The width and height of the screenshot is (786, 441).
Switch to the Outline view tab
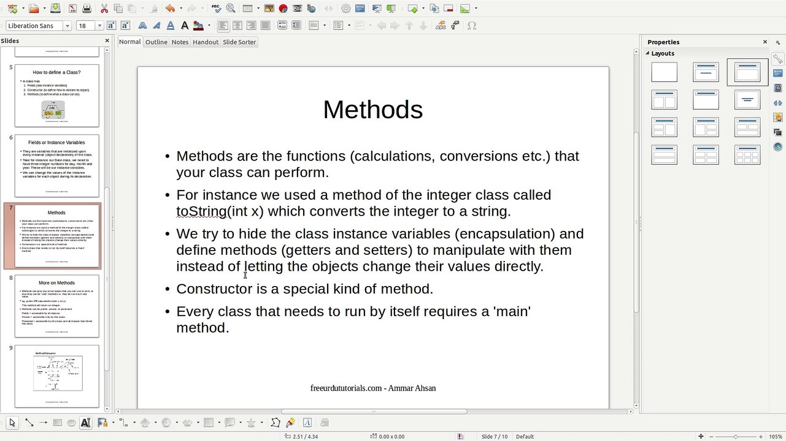tap(156, 42)
